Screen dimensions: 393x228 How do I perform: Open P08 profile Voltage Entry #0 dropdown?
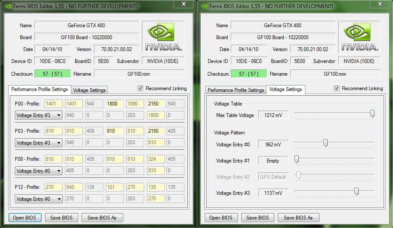click(x=39, y=171)
